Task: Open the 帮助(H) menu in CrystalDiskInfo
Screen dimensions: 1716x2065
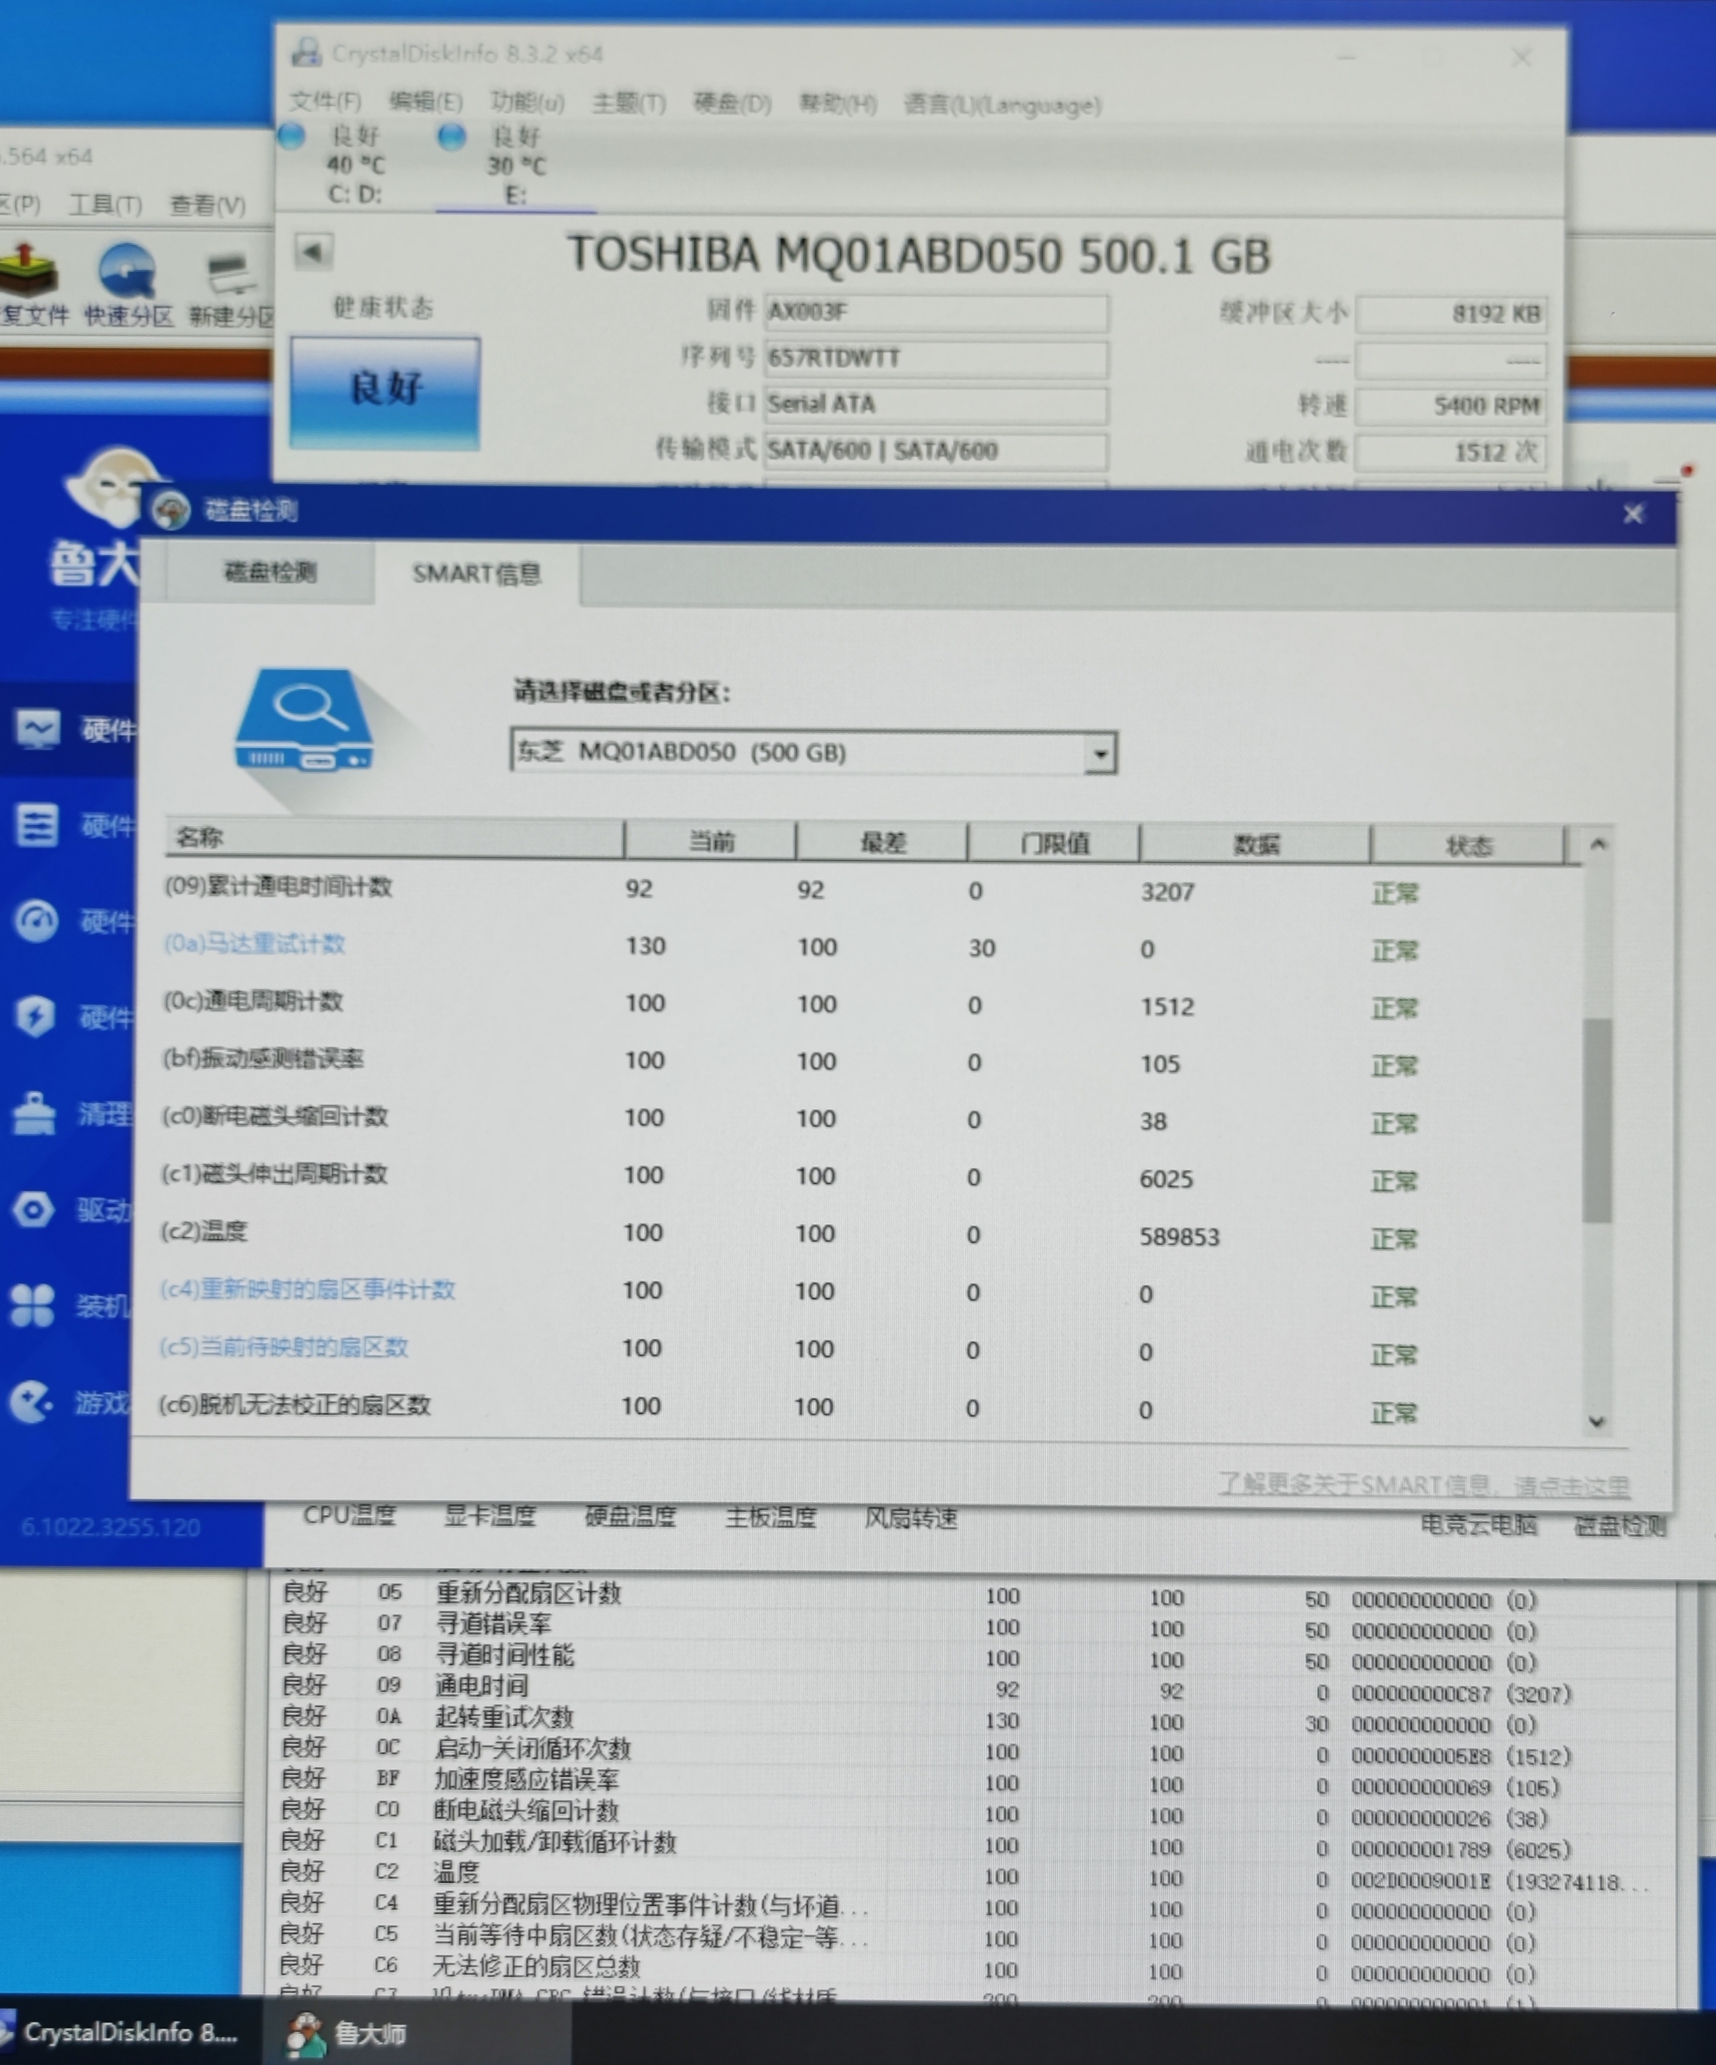Action: pos(837,103)
